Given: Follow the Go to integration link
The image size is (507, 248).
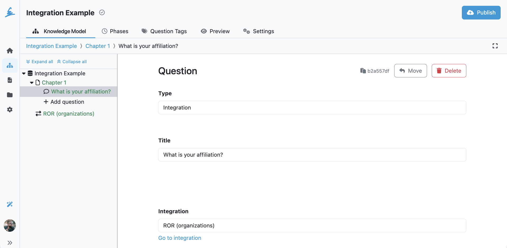Looking at the screenshot, I should point(180,238).
